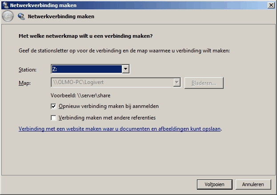Screen dimensions: 277x195
Task: Enable Verbinding maken met andere referenties checkbox
Action: click(x=53, y=118)
